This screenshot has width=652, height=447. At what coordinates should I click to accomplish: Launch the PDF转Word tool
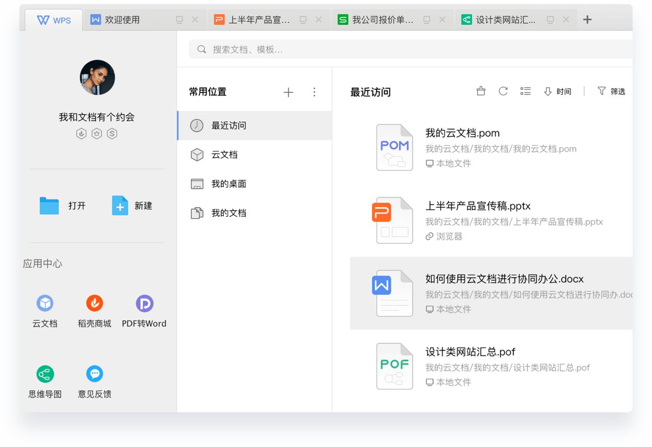point(144,303)
